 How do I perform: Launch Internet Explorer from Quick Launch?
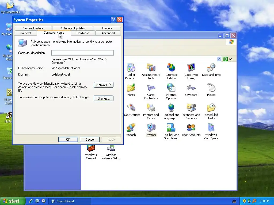(x=31, y=201)
